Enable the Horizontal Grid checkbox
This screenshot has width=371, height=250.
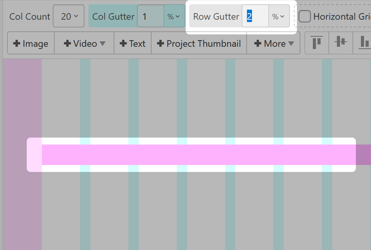tap(305, 16)
